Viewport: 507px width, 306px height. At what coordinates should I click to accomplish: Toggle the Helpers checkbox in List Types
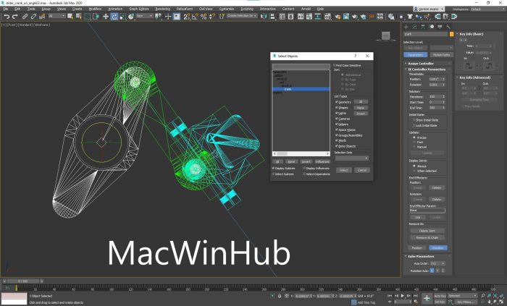pyautogui.click(x=337, y=124)
